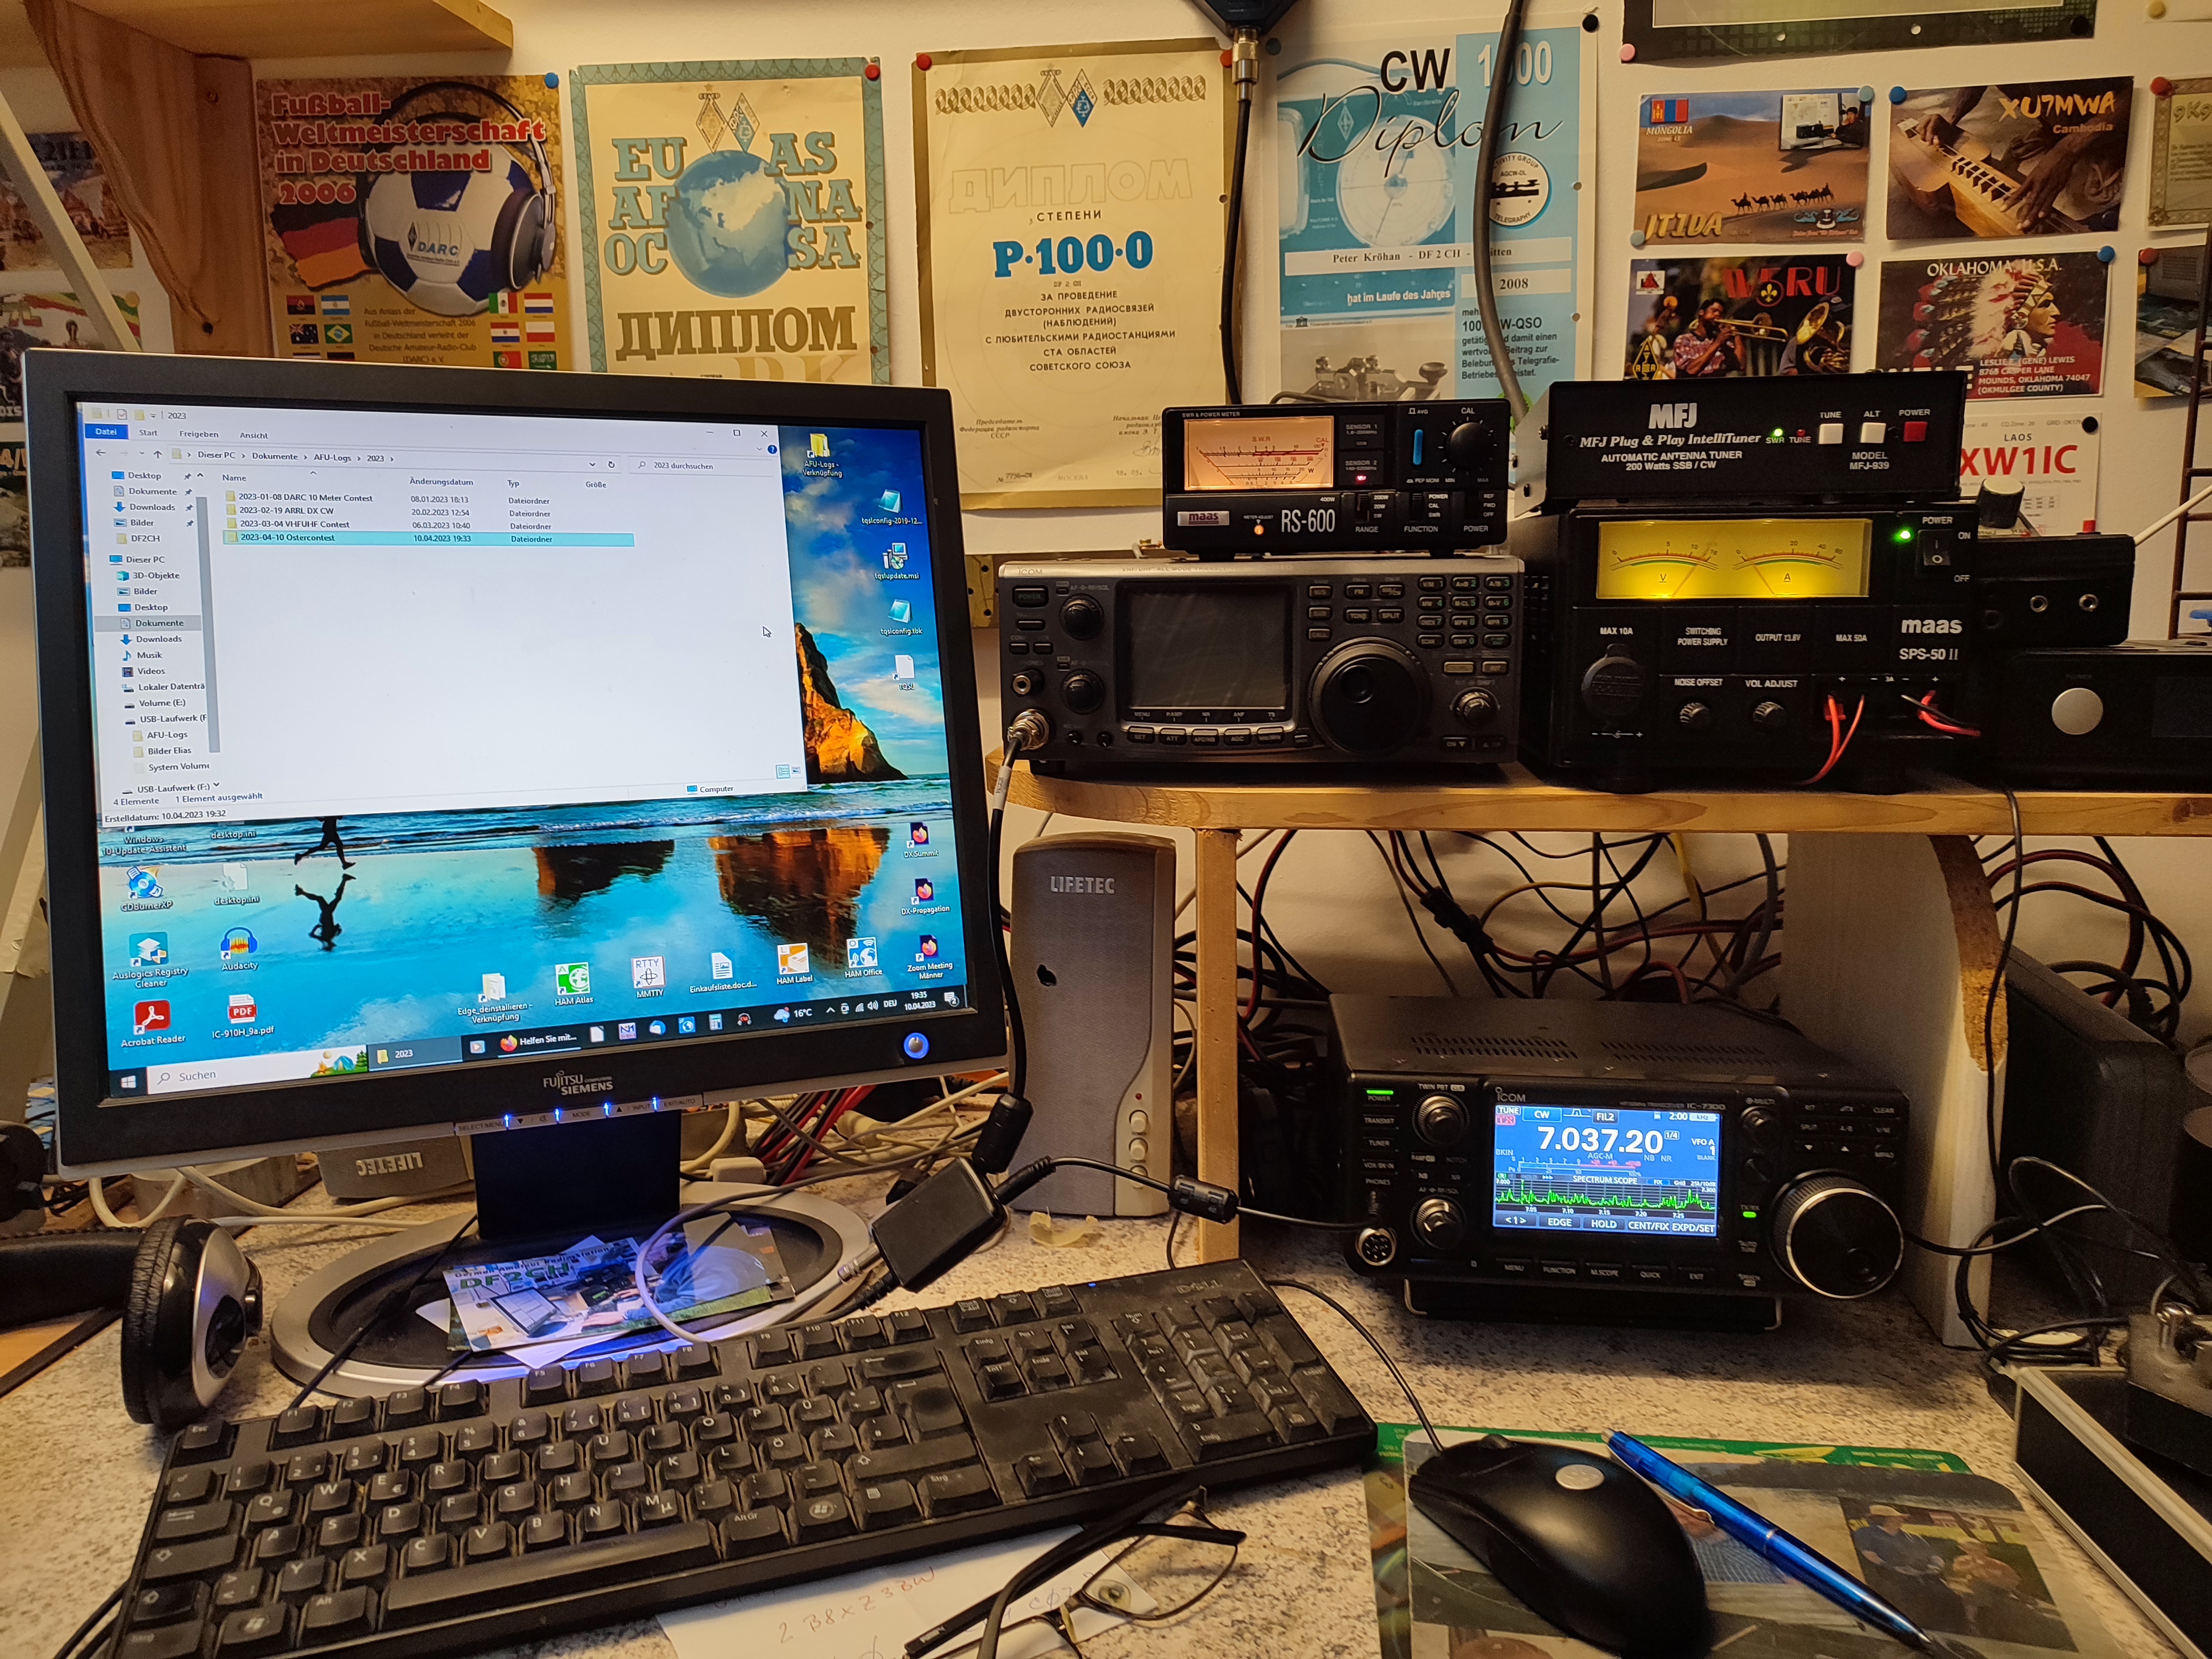Open the Datei ribbon tab

coord(106,432)
